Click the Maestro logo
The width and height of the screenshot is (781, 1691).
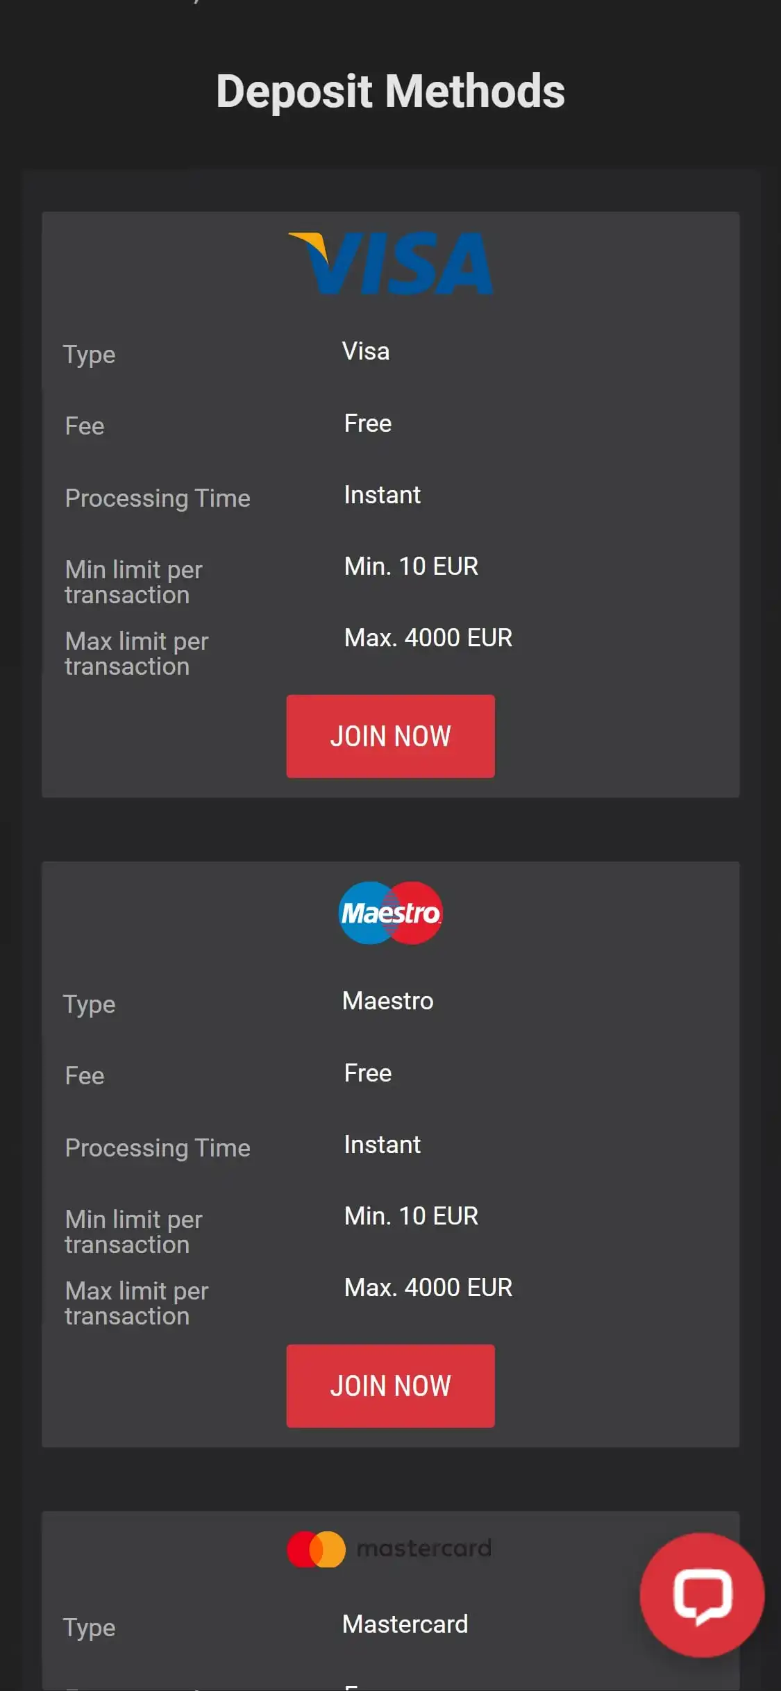pyautogui.click(x=390, y=911)
